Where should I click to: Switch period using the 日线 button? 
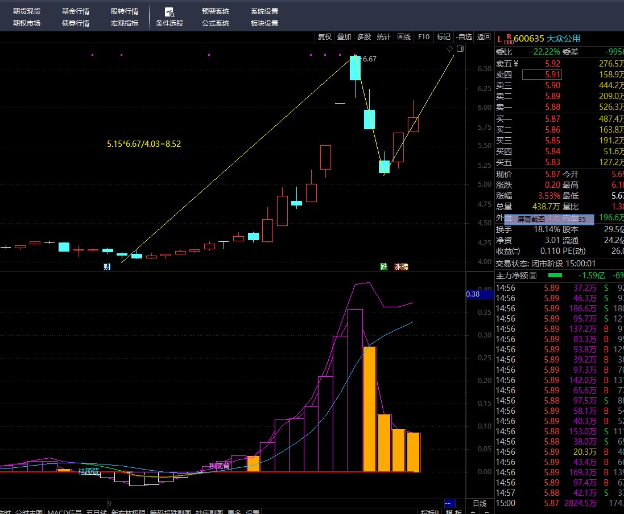[480, 503]
